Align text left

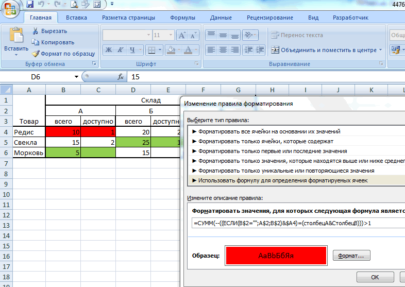coord(211,50)
